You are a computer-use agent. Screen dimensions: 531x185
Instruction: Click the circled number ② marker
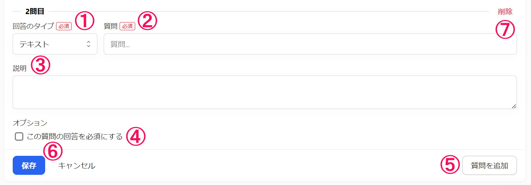point(147,21)
